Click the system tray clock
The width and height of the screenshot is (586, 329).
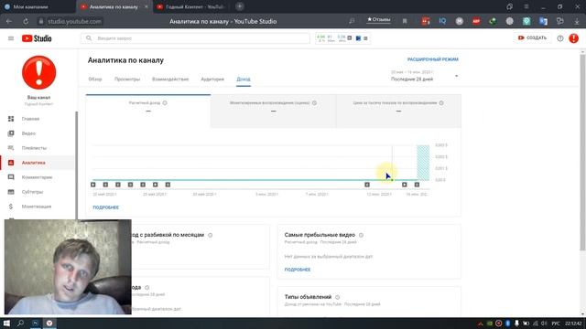click(x=573, y=324)
